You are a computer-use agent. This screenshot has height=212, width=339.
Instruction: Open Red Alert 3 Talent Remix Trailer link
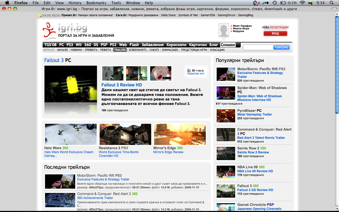coord(261,138)
